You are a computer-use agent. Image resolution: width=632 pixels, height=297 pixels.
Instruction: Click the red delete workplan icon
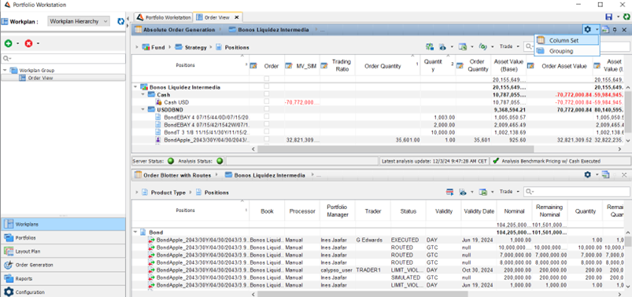pos(28,43)
